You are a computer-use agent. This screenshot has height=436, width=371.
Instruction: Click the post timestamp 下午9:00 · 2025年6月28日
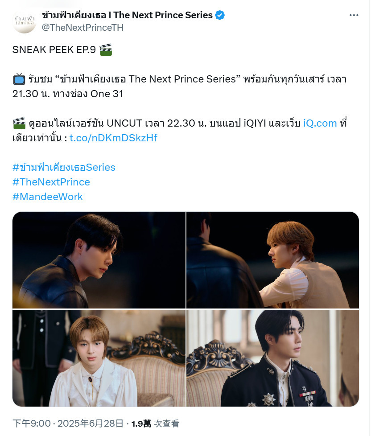tap(68, 424)
